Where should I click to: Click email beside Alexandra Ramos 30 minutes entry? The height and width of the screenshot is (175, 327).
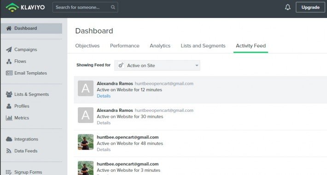(x=164, y=111)
